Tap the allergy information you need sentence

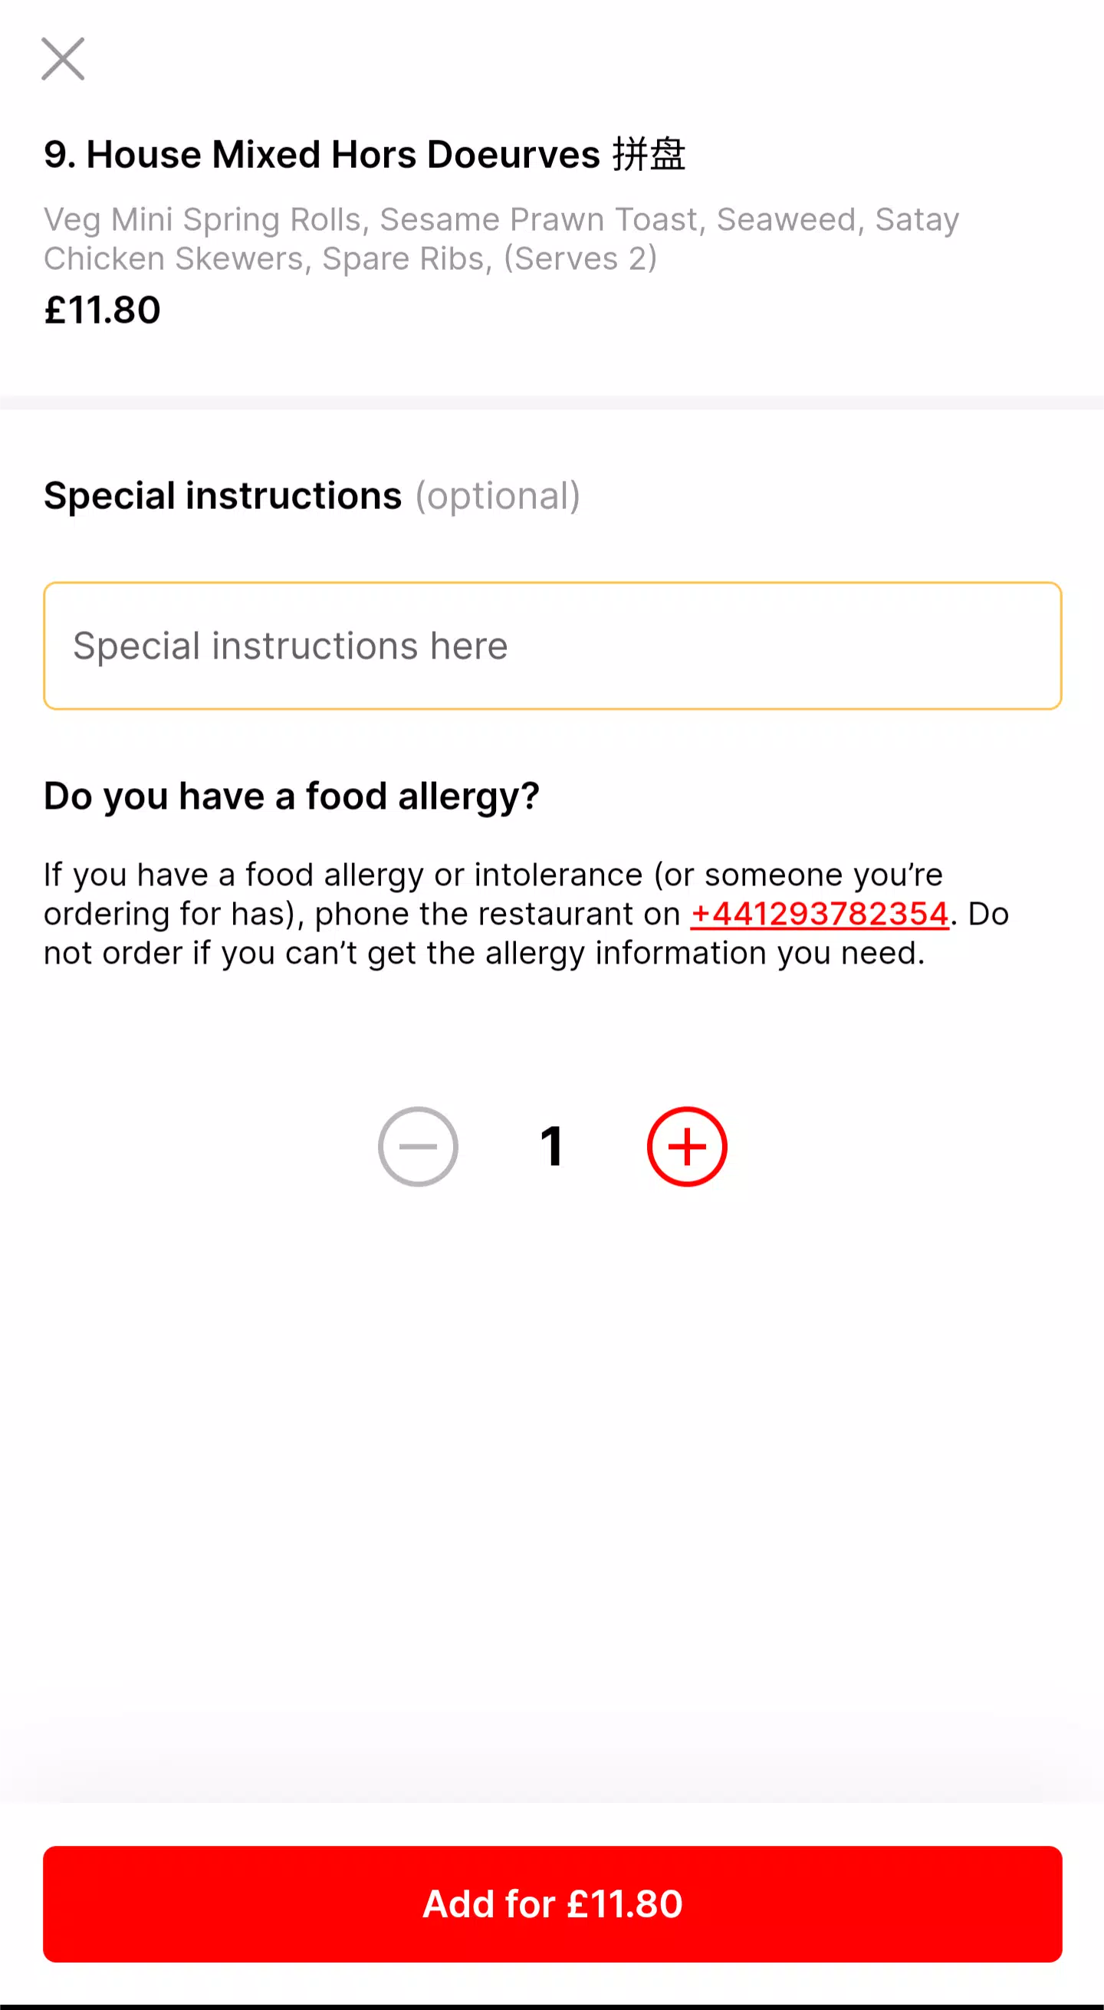tap(484, 953)
